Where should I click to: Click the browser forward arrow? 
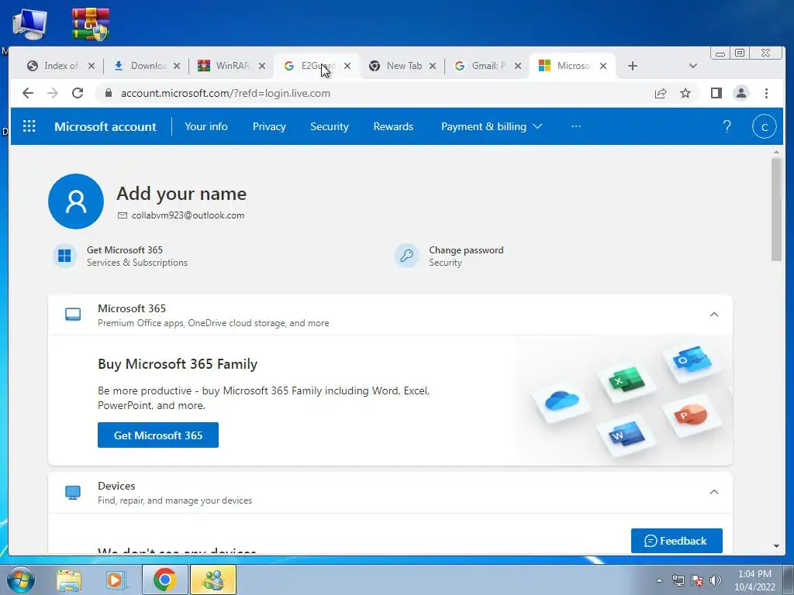tap(53, 93)
